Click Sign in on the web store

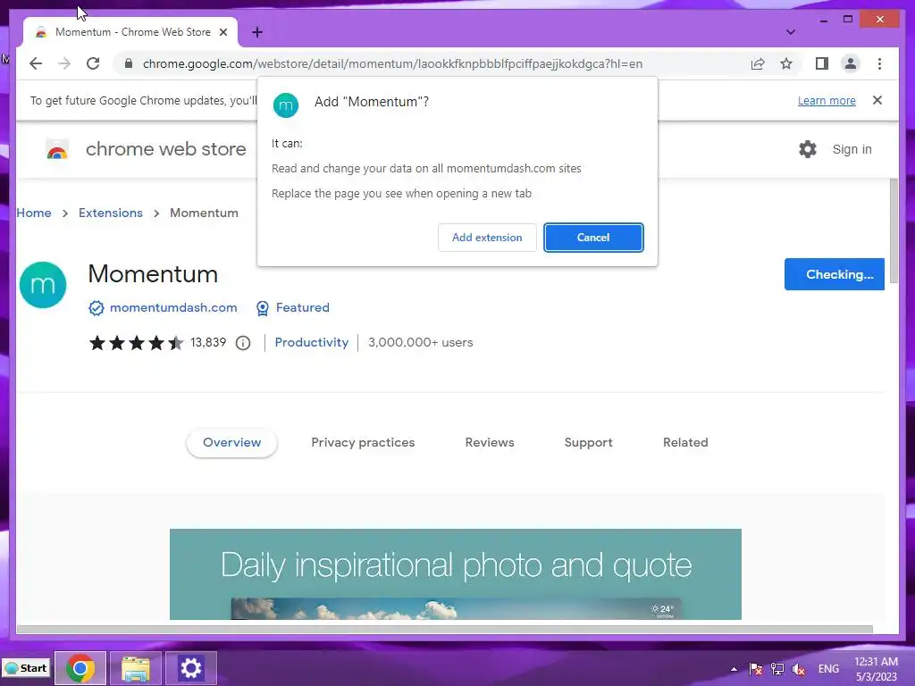coord(852,149)
